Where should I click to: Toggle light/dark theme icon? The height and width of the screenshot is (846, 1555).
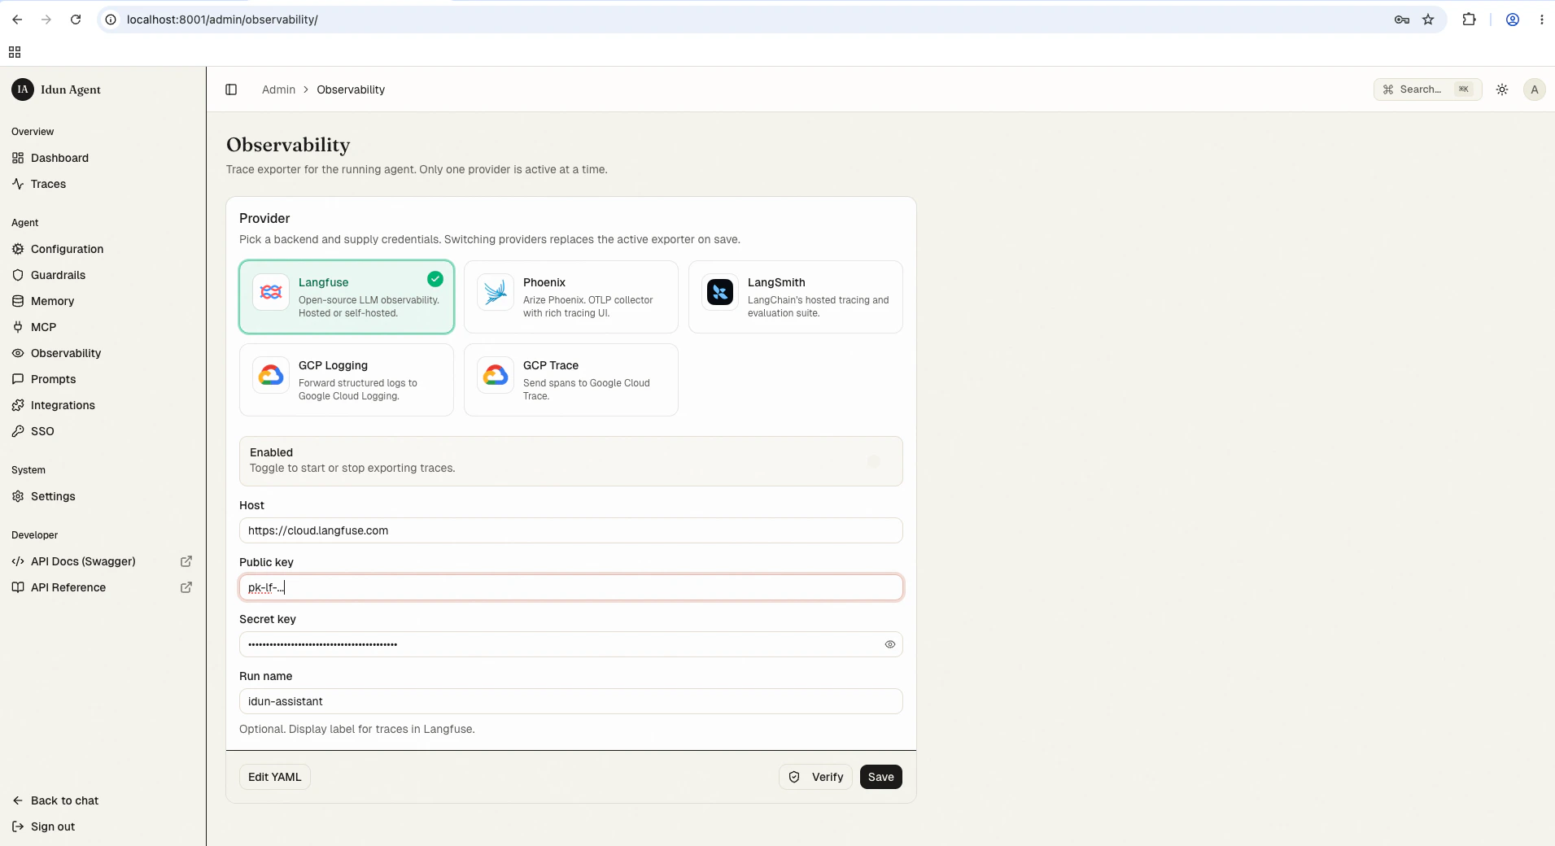[x=1502, y=89]
